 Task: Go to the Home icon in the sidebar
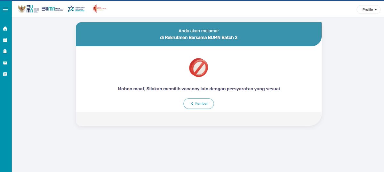click(x=5, y=29)
